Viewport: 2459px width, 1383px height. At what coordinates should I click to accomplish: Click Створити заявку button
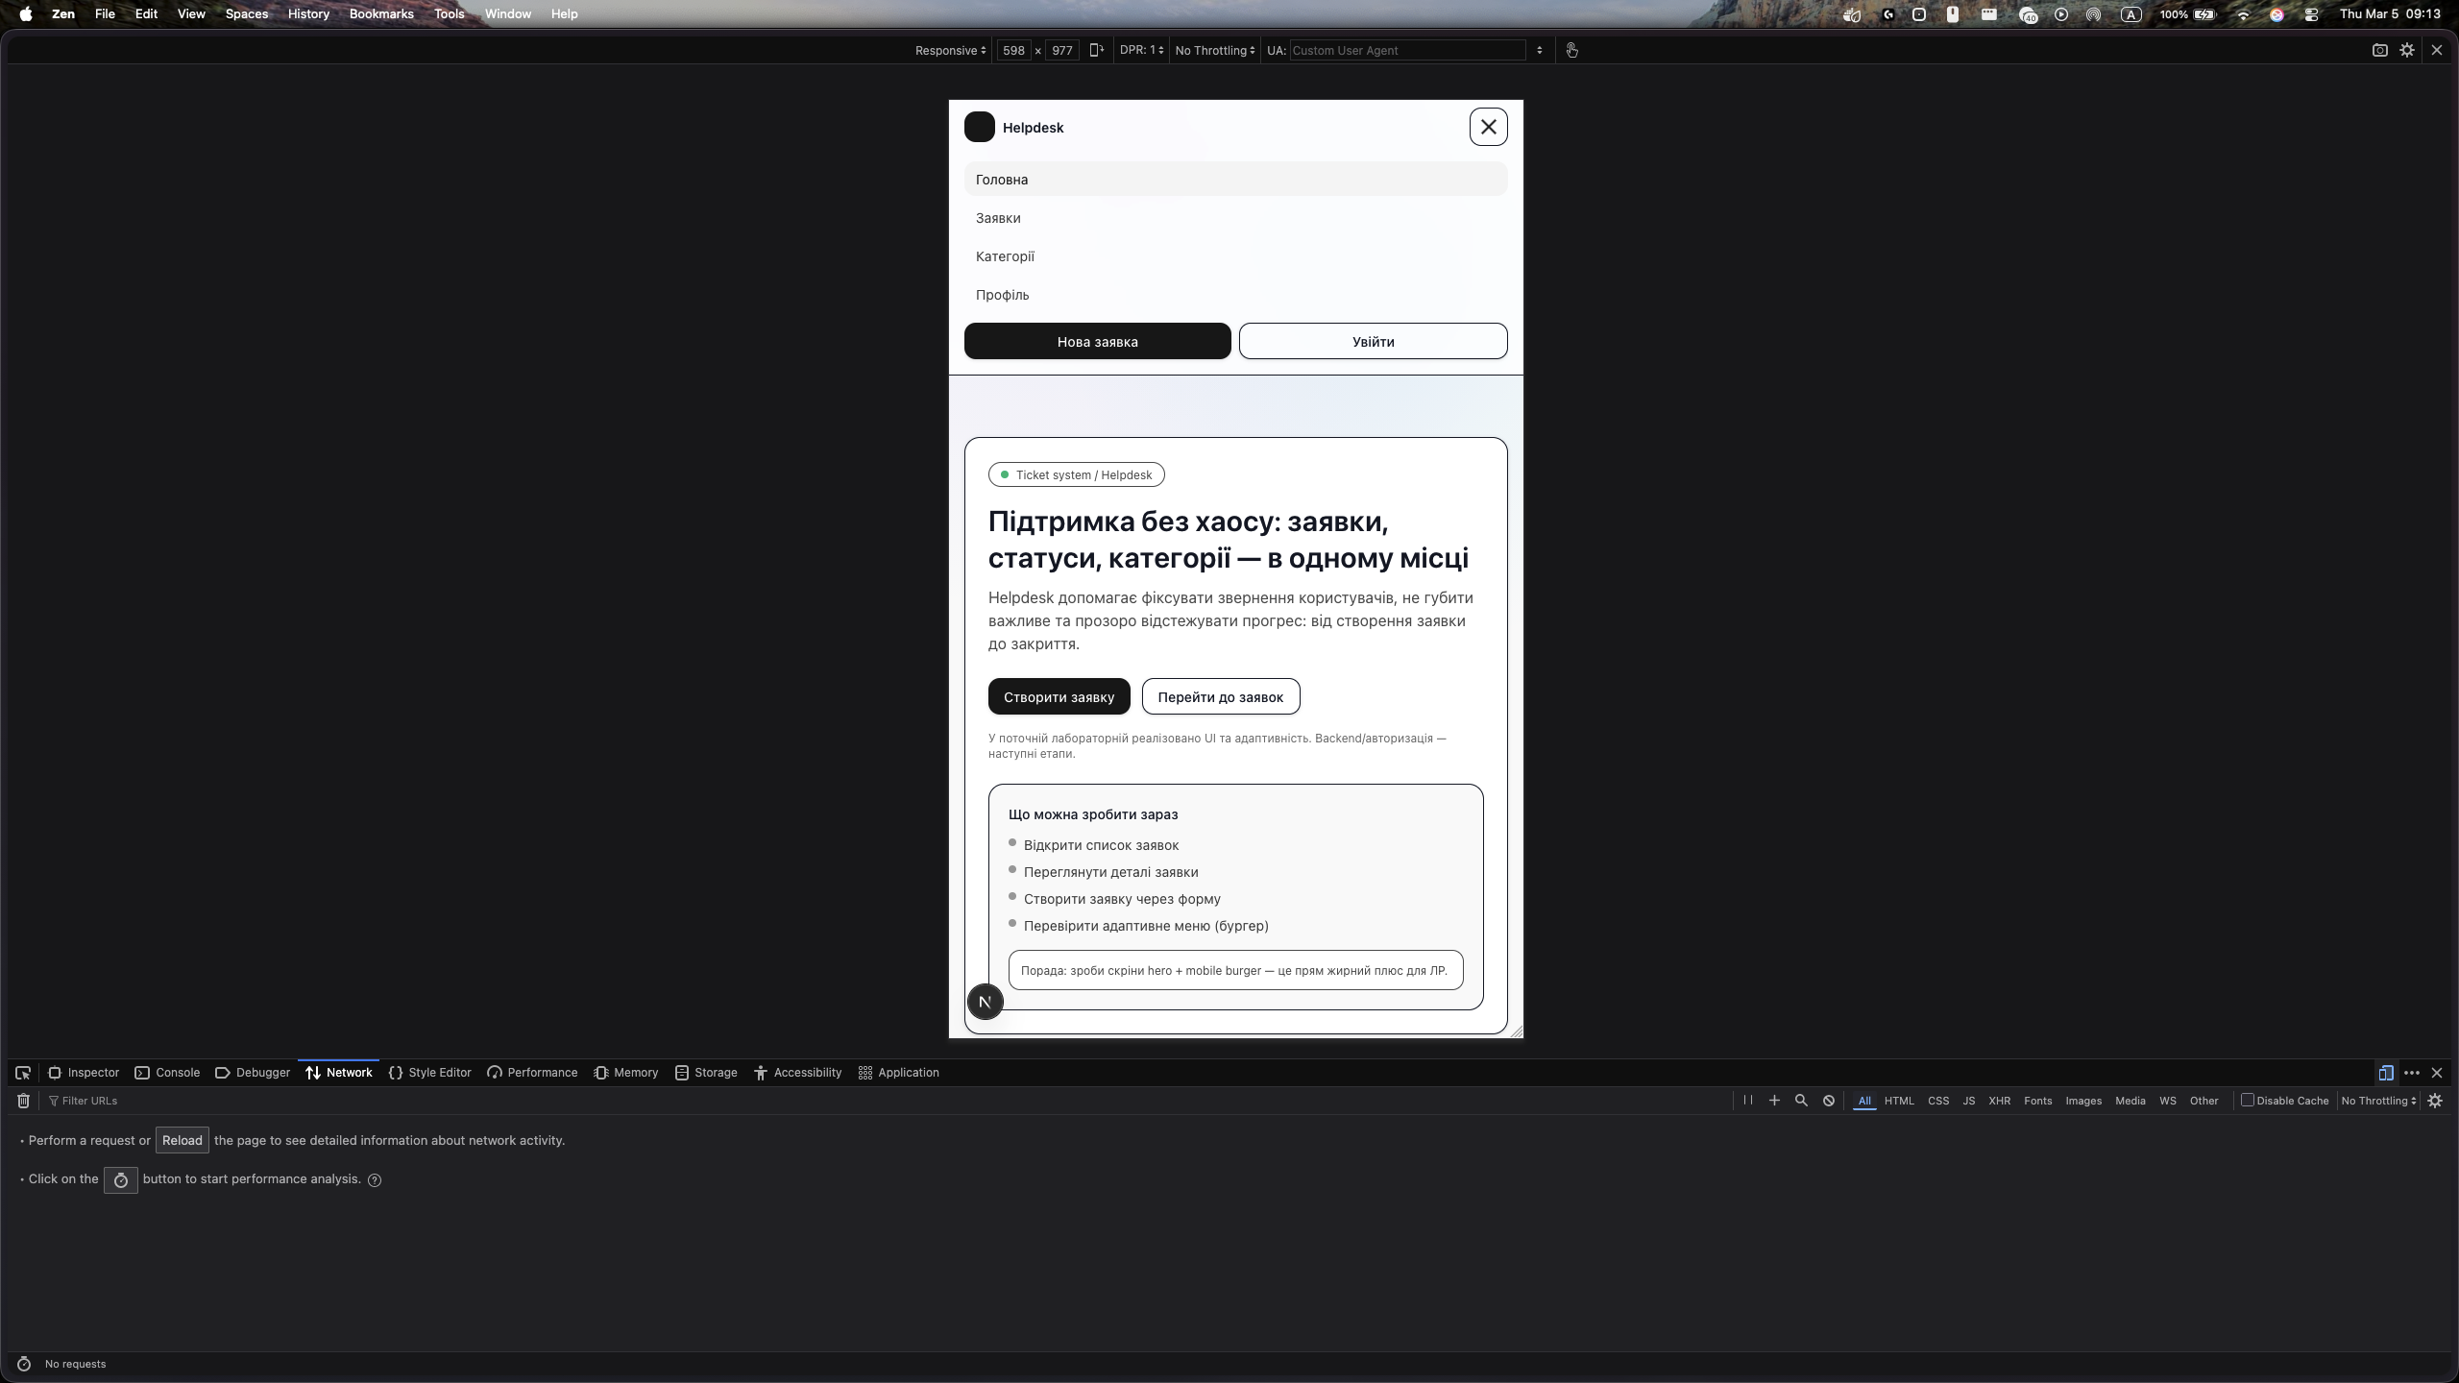[1059, 696]
